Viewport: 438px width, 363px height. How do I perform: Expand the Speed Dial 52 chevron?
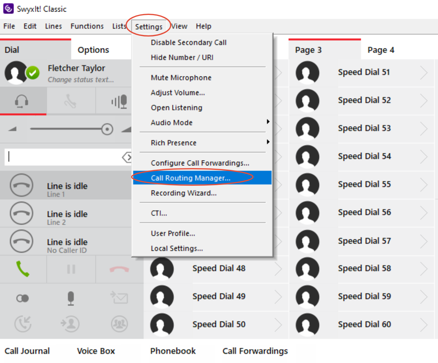[424, 100]
